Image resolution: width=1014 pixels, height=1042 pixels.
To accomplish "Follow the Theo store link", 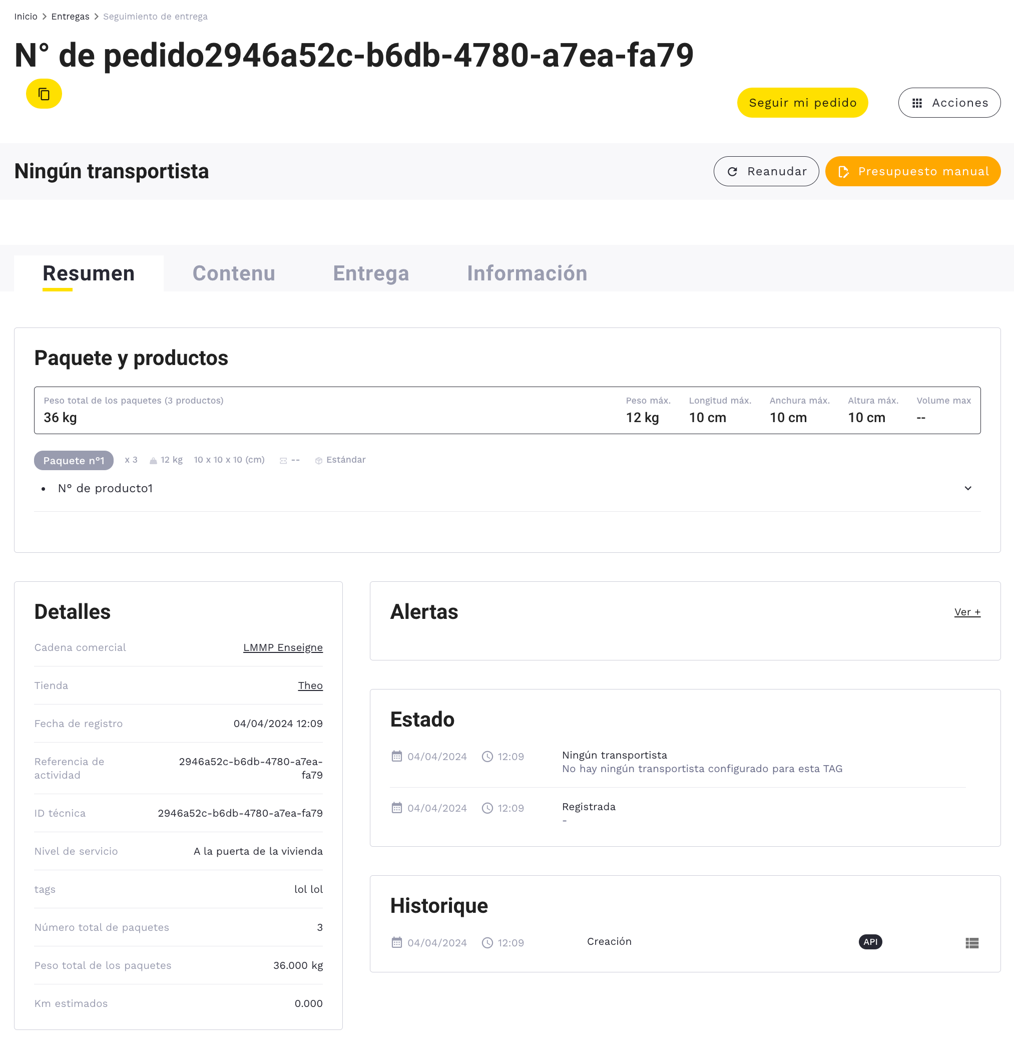I will pos(310,685).
